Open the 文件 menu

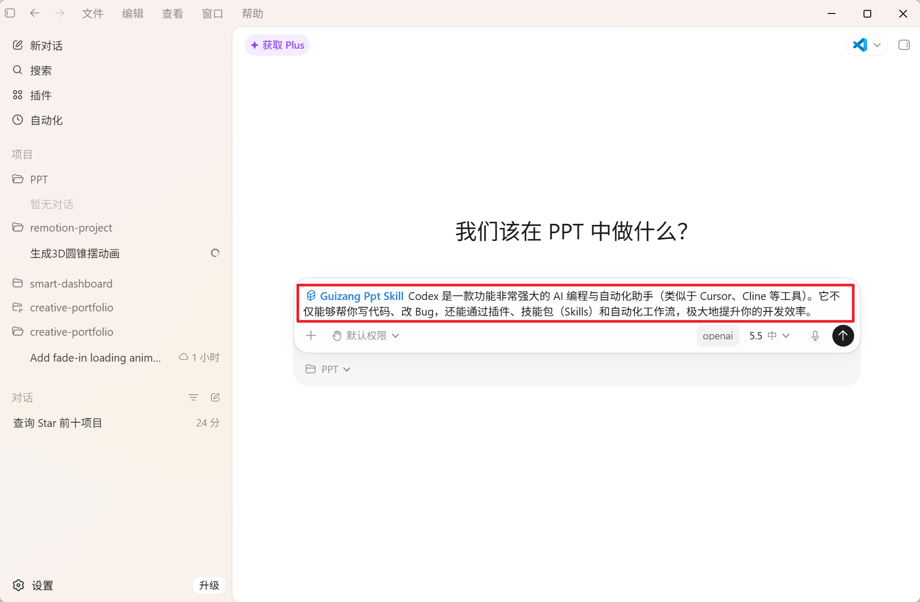[93, 13]
